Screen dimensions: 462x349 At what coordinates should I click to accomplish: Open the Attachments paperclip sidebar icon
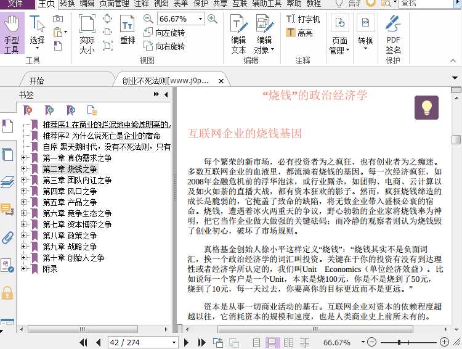click(7, 237)
